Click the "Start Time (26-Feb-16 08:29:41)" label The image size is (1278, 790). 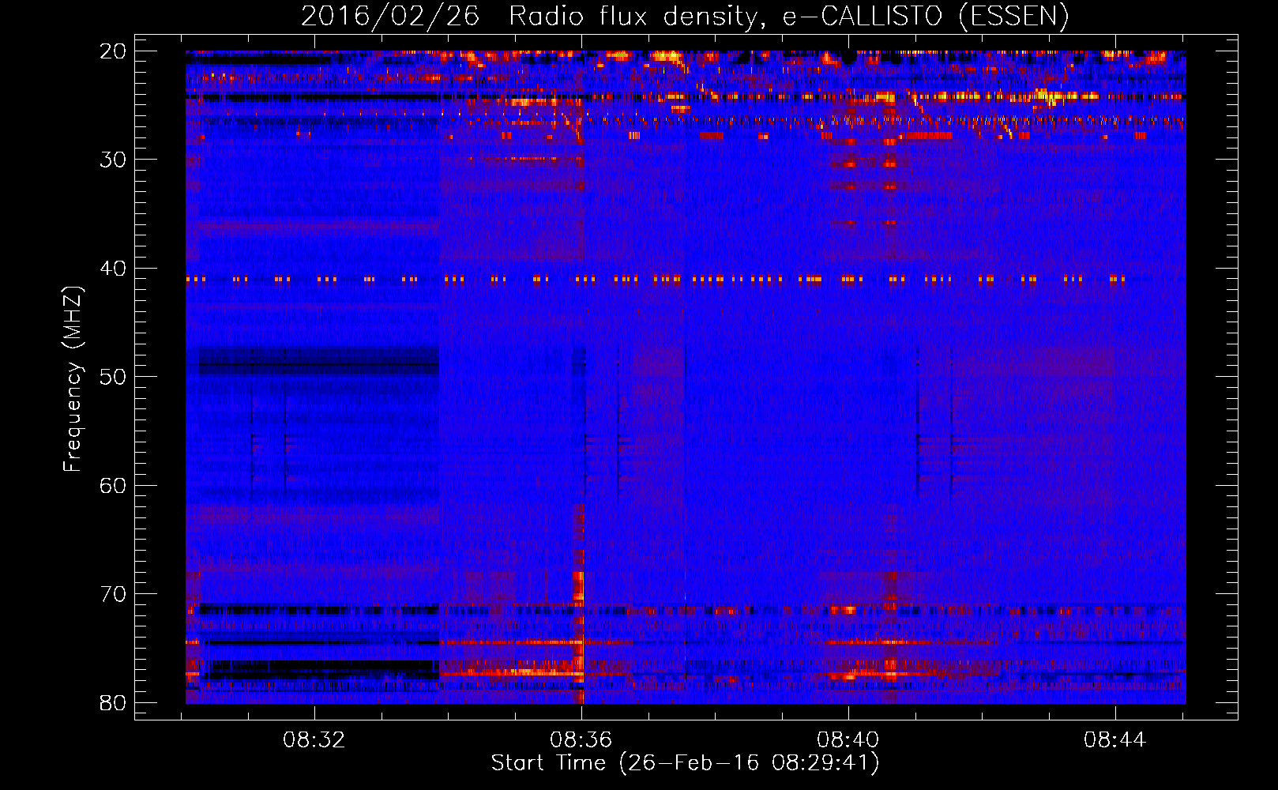[685, 763]
